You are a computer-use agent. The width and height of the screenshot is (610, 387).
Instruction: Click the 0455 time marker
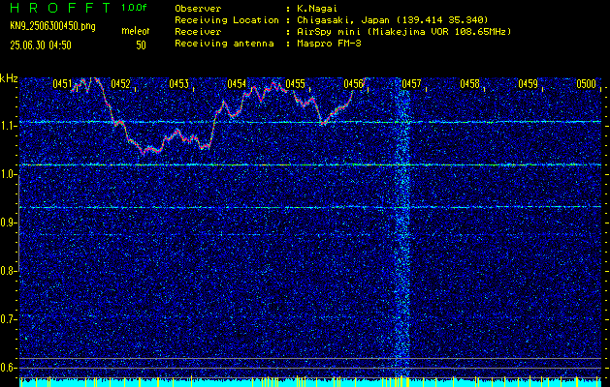(x=295, y=83)
